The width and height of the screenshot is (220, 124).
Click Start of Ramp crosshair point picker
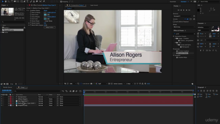[45, 12]
